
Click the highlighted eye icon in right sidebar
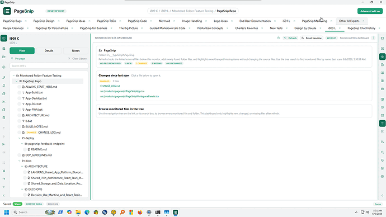pyautogui.click(x=382, y=56)
